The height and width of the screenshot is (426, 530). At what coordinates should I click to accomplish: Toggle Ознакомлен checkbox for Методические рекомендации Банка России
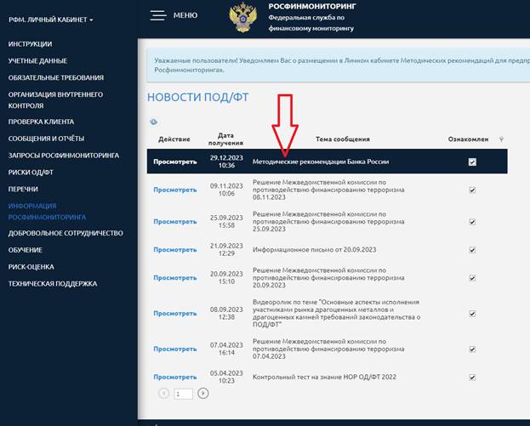click(472, 162)
